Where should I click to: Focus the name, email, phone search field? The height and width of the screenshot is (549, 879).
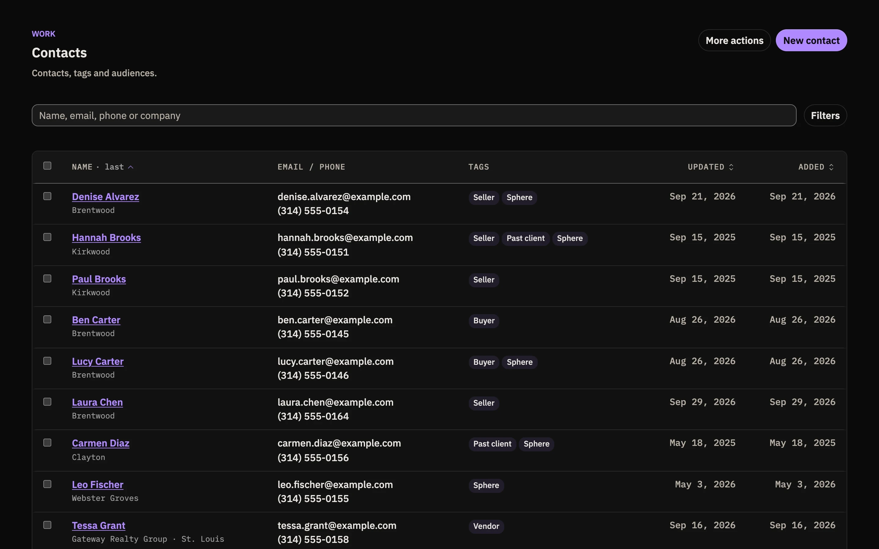(414, 116)
